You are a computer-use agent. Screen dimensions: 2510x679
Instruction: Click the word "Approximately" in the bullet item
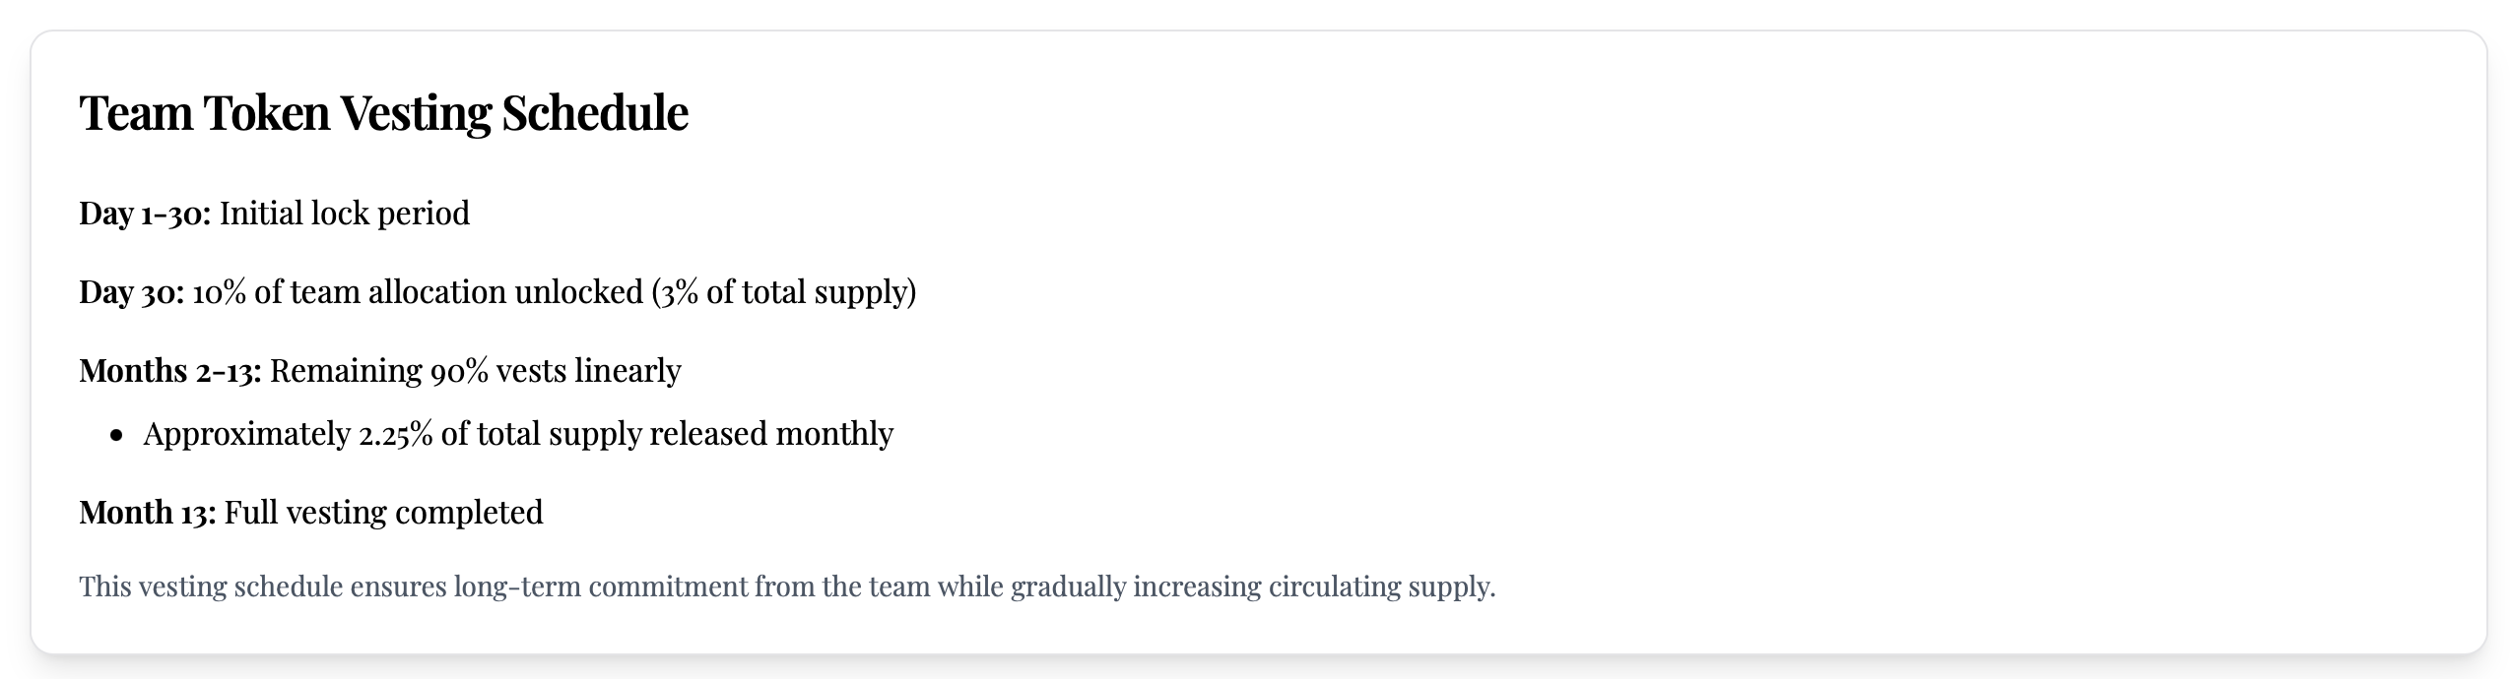246,434
